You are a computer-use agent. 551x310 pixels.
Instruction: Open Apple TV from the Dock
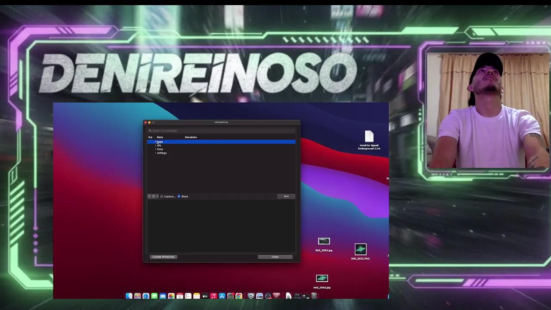pyautogui.click(x=205, y=296)
